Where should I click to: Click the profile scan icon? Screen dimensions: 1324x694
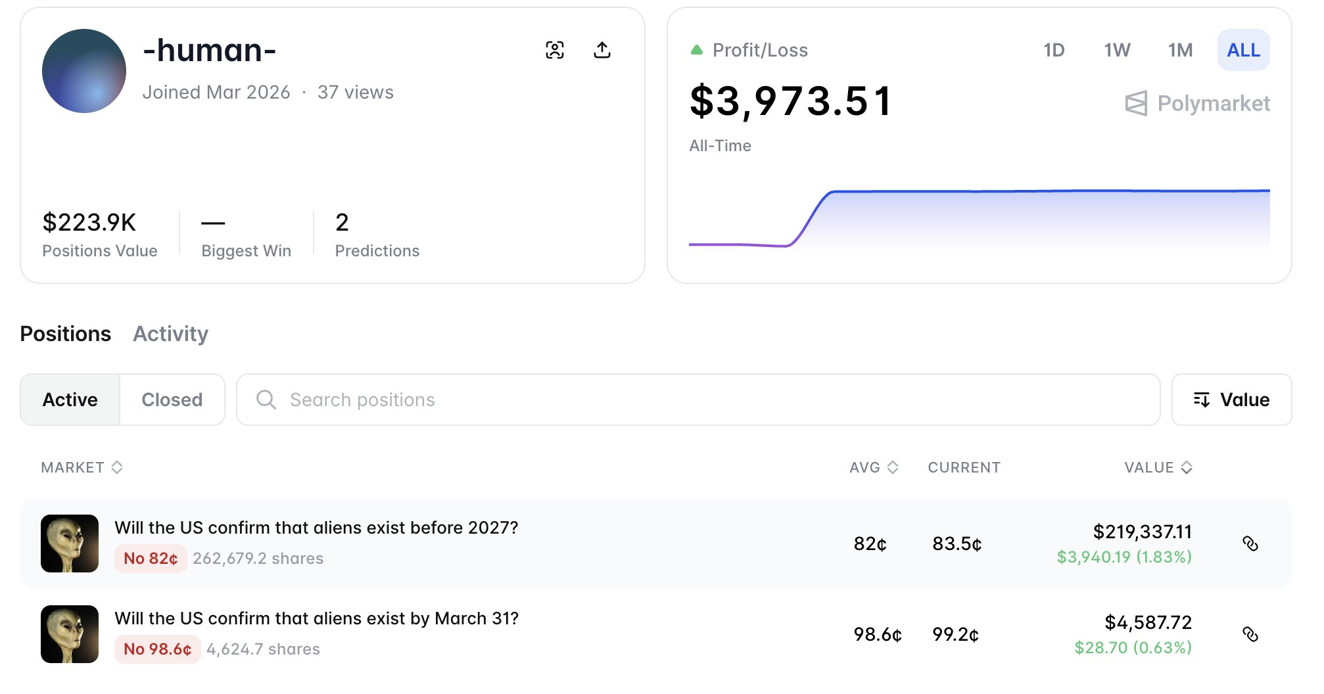[x=554, y=50]
